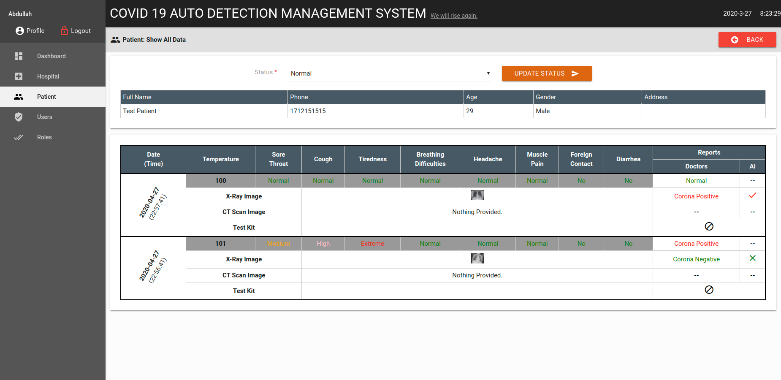Click the blocked circle icon in 22:57:41 Test Kit row

[x=709, y=226]
